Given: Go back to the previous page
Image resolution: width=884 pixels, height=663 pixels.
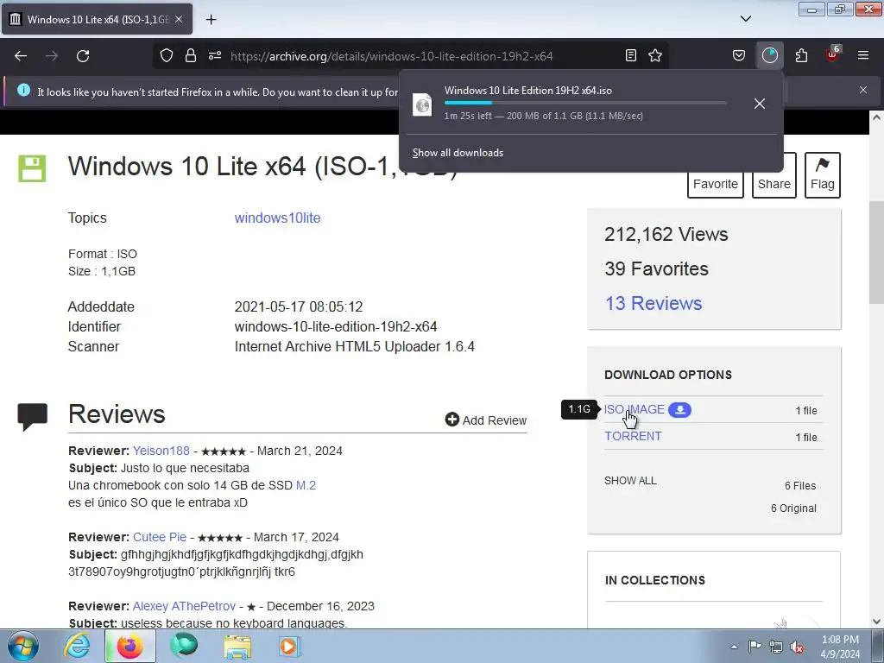Looking at the screenshot, I should pos(21,56).
